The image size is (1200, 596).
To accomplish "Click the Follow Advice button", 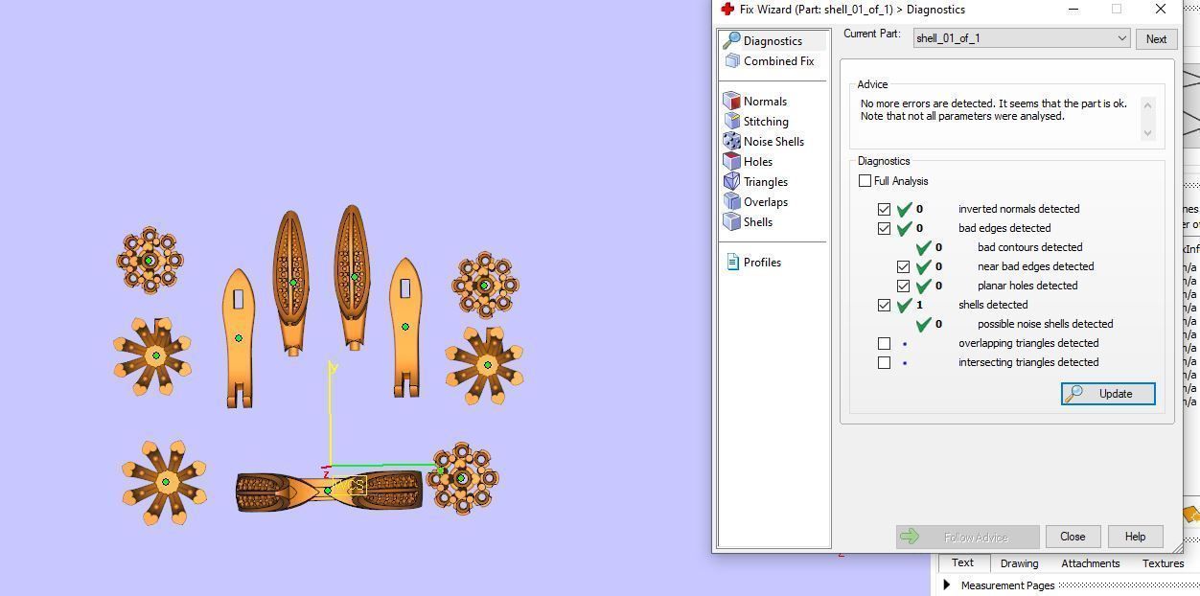I will pos(967,538).
